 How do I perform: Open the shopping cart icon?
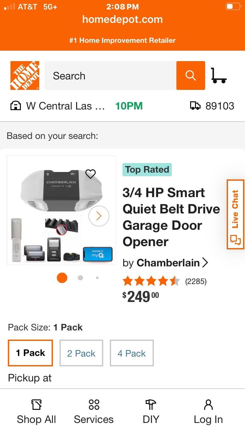(220, 75)
